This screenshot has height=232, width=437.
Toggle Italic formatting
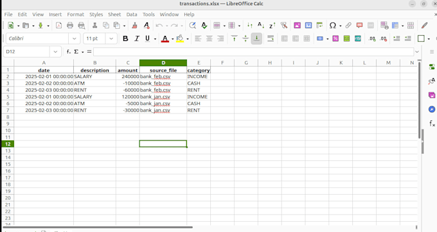click(x=136, y=38)
